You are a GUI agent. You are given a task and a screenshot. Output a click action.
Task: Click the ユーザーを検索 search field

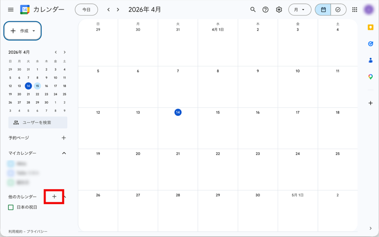(x=37, y=123)
